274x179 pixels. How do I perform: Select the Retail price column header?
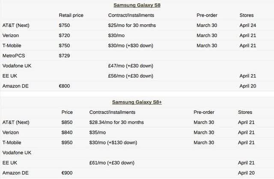click(x=71, y=15)
